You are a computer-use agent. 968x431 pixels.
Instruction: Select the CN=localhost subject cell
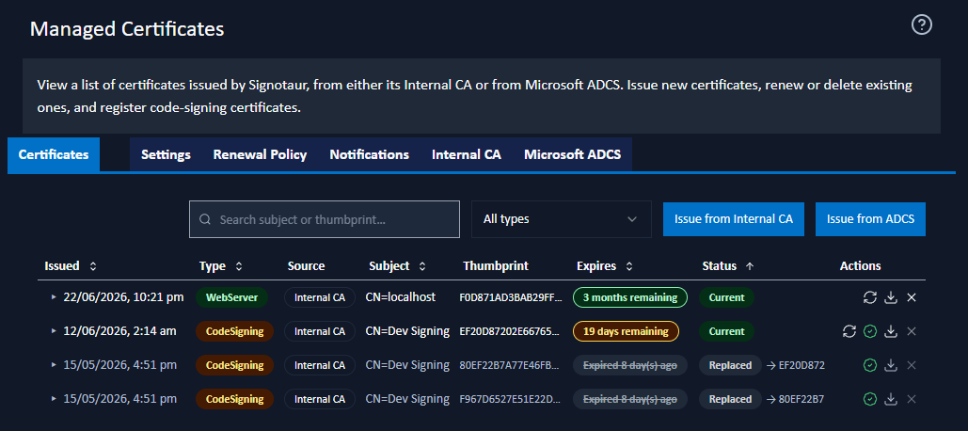point(400,297)
